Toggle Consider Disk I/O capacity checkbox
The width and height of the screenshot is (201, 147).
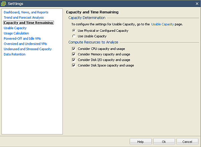(x=74, y=60)
